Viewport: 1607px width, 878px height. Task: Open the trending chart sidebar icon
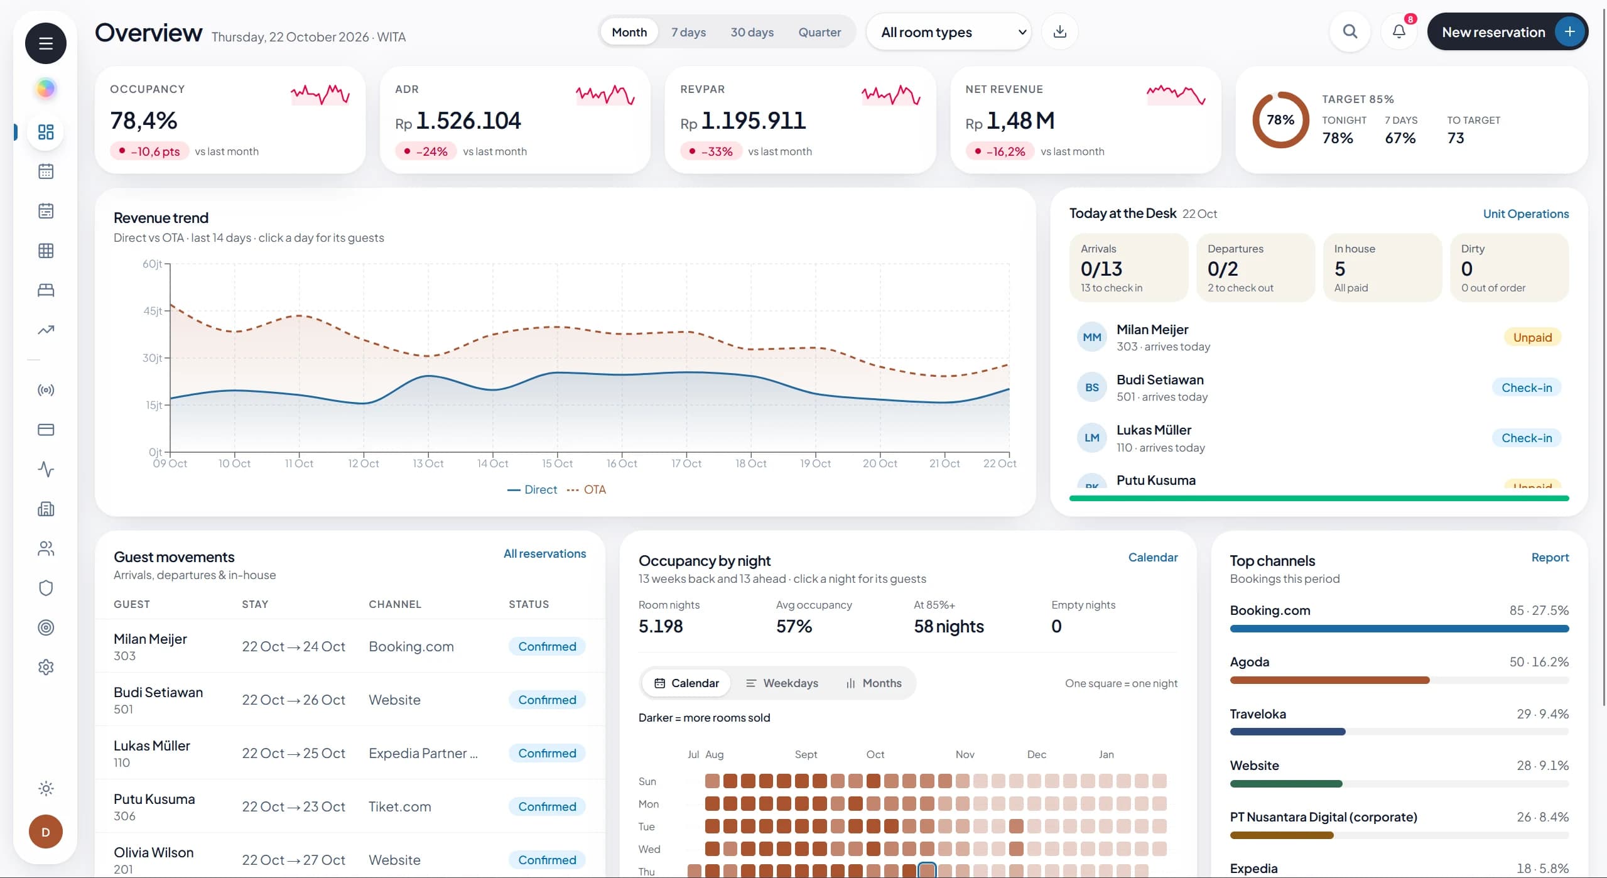pos(45,330)
